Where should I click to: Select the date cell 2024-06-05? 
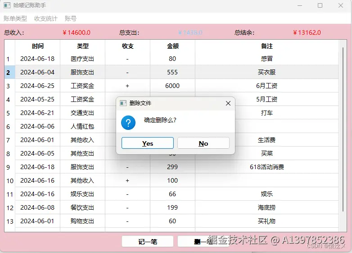[x=37, y=153]
